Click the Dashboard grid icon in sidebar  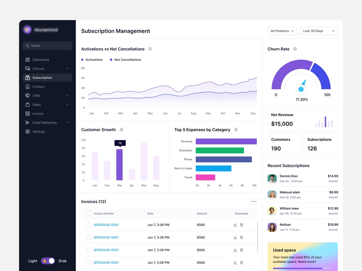pos(28,60)
